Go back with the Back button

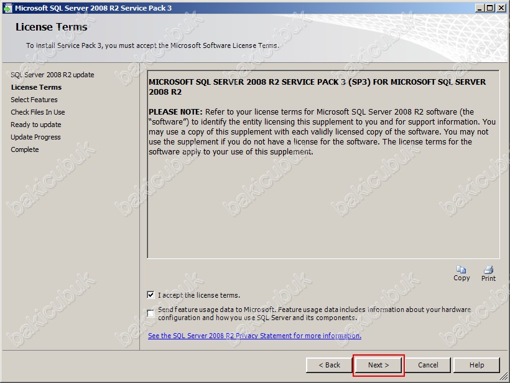tap(329, 365)
